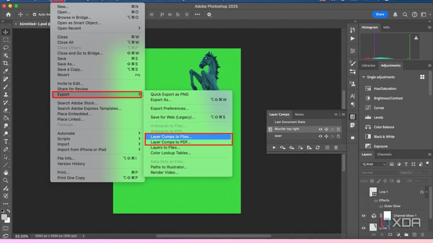
Task: Apply the Blucifer top right layer comp box
Action: click(270, 129)
